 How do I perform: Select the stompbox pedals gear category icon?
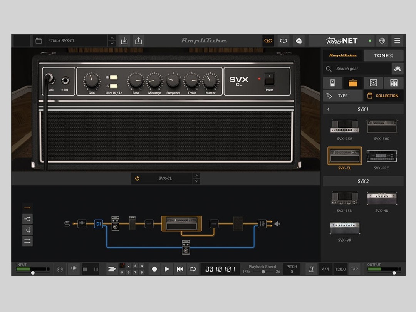point(332,83)
